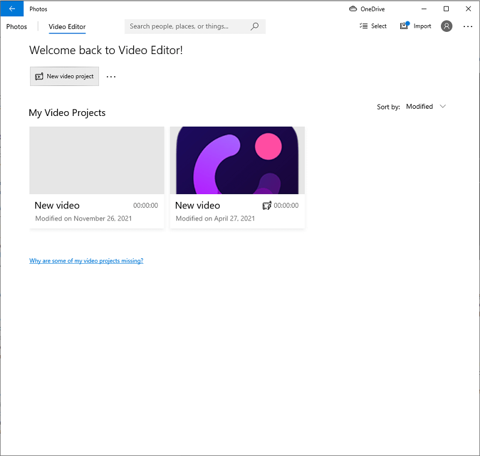The image size is (480, 456).
Task: Click the Photos window title text
Action: (x=38, y=9)
